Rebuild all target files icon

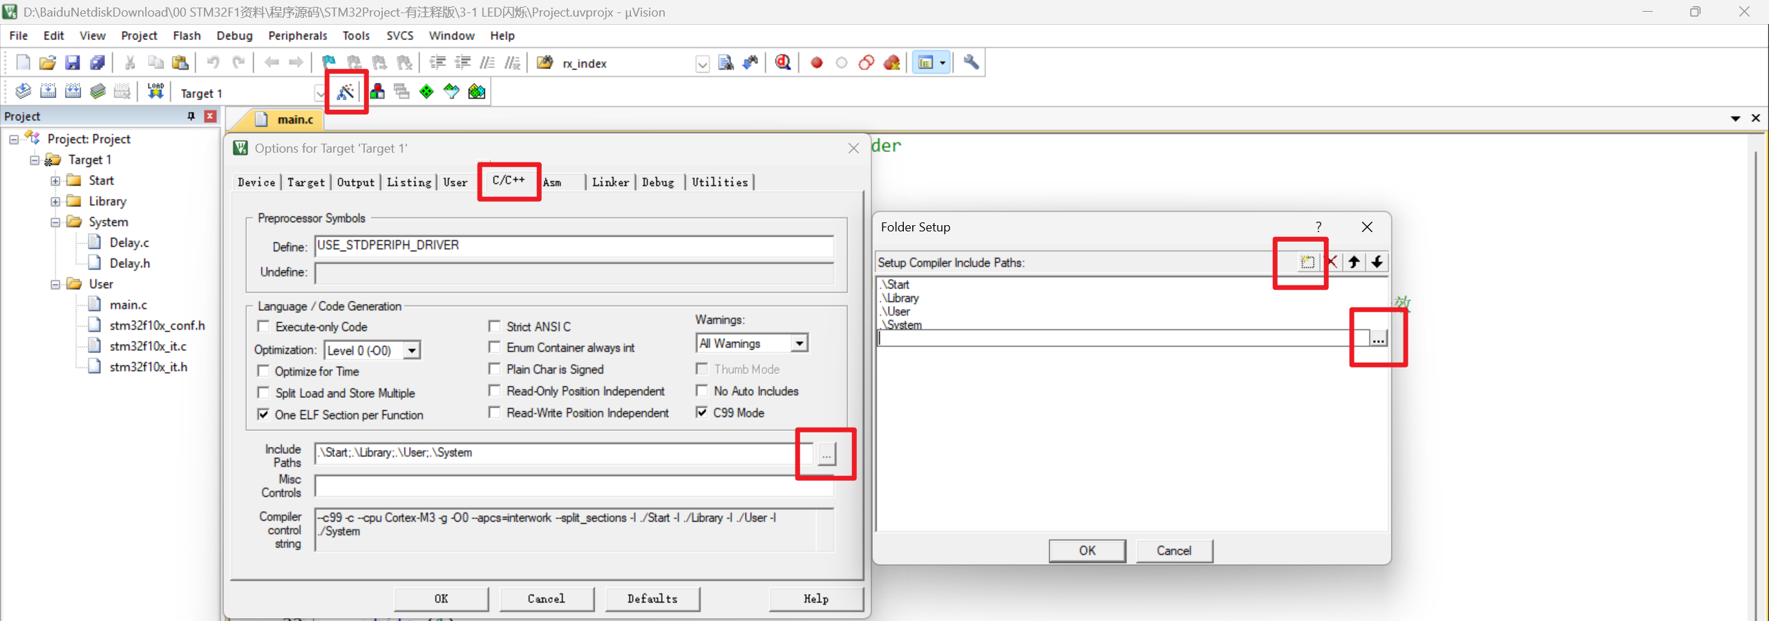(73, 92)
